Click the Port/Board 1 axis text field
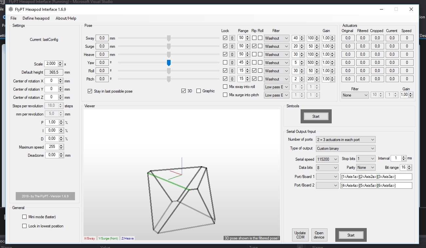This screenshot has height=248, width=426. coord(376,177)
